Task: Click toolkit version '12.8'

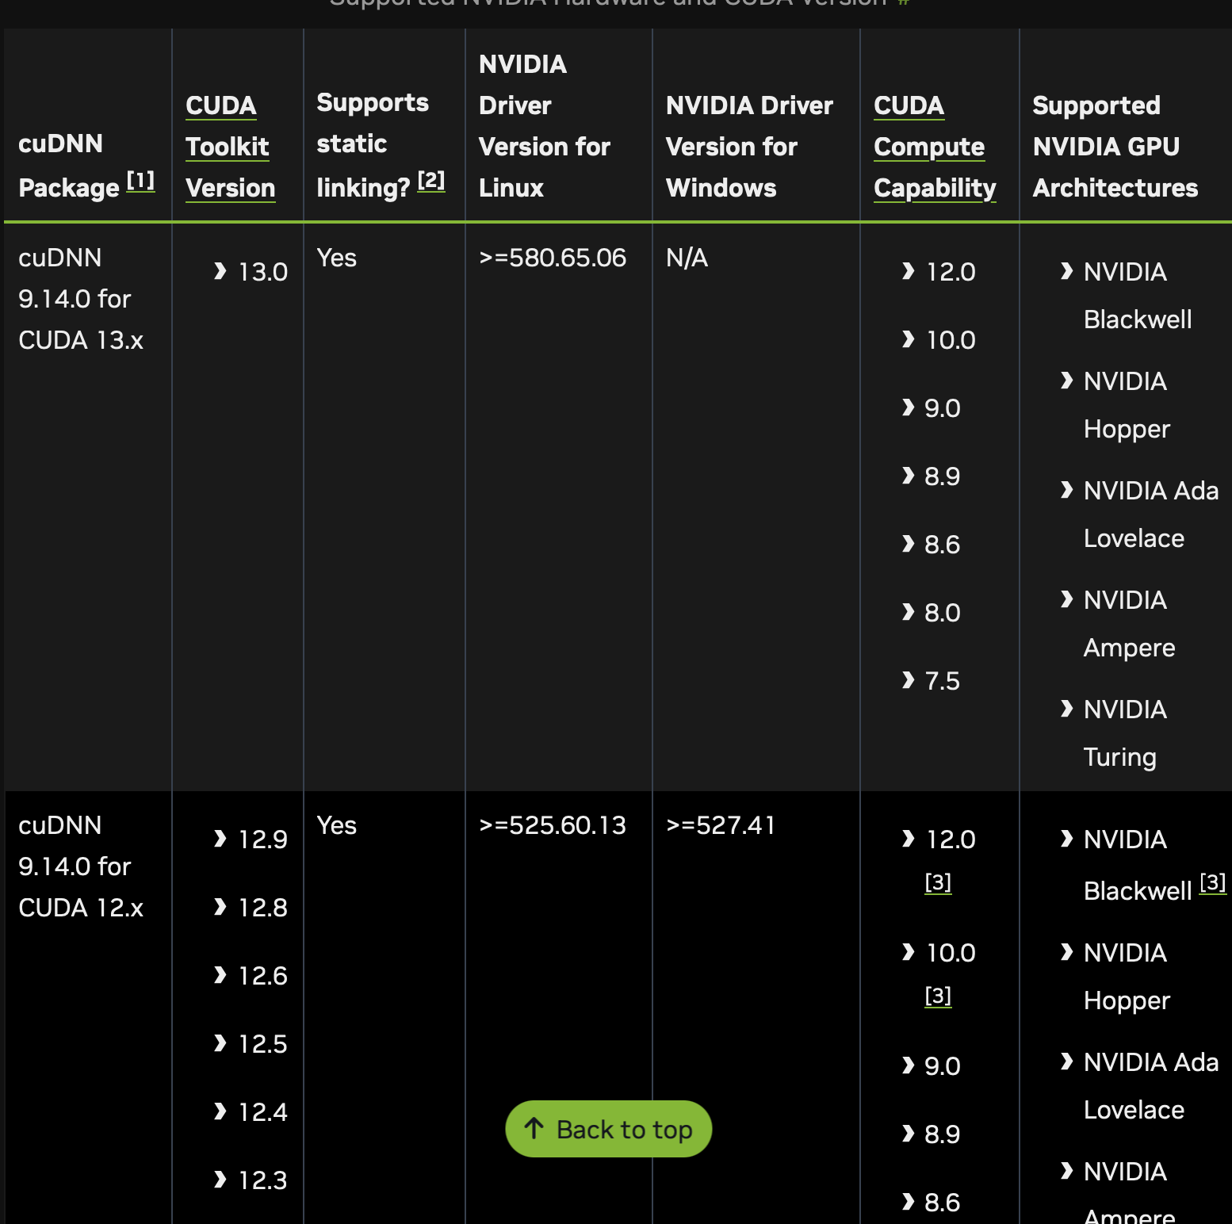Action: [263, 908]
